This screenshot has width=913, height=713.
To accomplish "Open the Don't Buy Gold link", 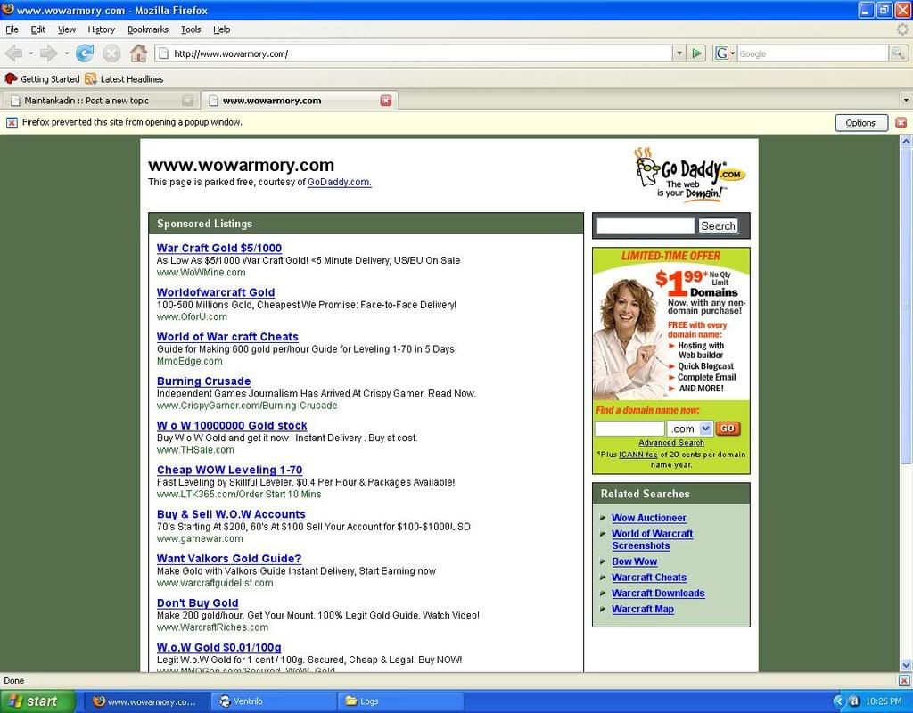I will (x=197, y=603).
